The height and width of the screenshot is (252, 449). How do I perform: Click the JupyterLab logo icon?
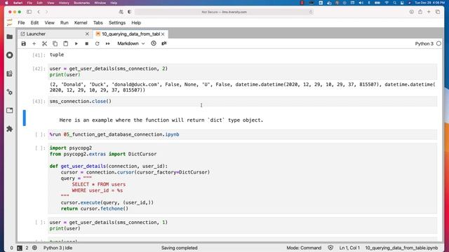9,22
